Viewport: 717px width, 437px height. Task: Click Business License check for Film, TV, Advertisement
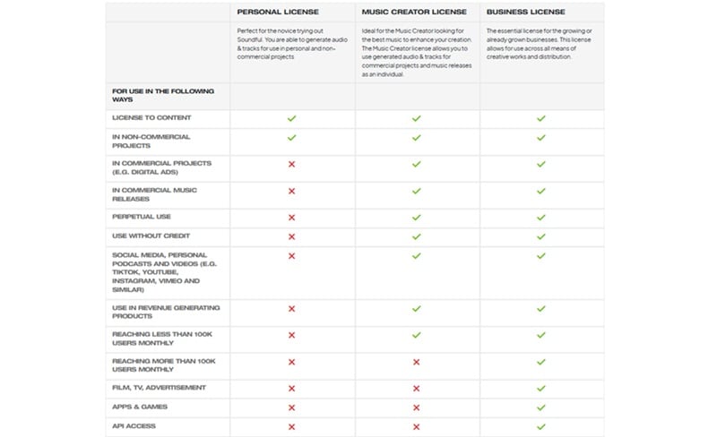(x=541, y=388)
